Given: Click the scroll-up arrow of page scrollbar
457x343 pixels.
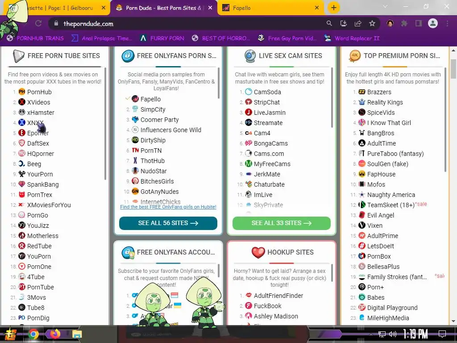Looking at the screenshot, I should click(453, 50).
